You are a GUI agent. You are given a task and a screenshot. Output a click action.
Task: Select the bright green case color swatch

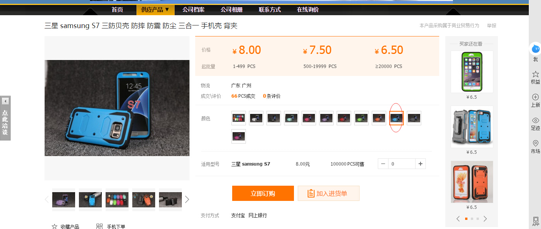tap(361, 118)
